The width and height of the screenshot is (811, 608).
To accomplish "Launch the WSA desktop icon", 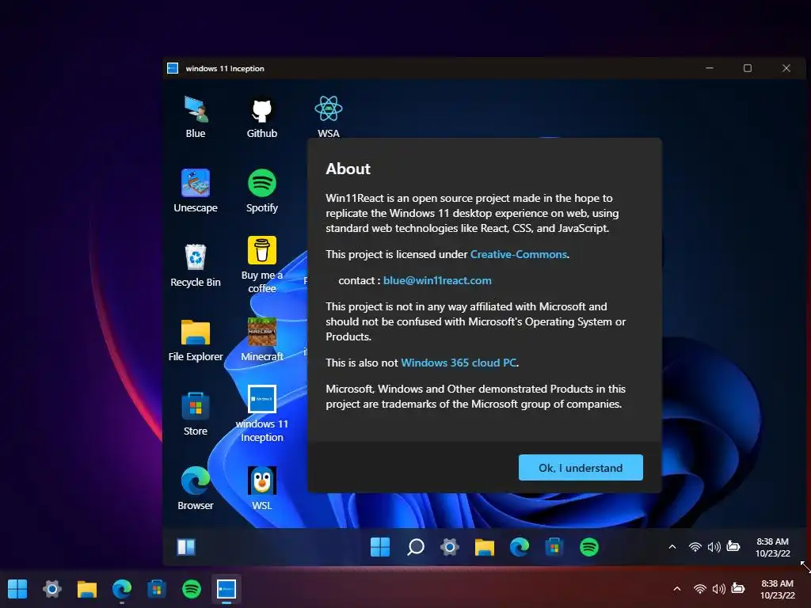I will click(329, 117).
